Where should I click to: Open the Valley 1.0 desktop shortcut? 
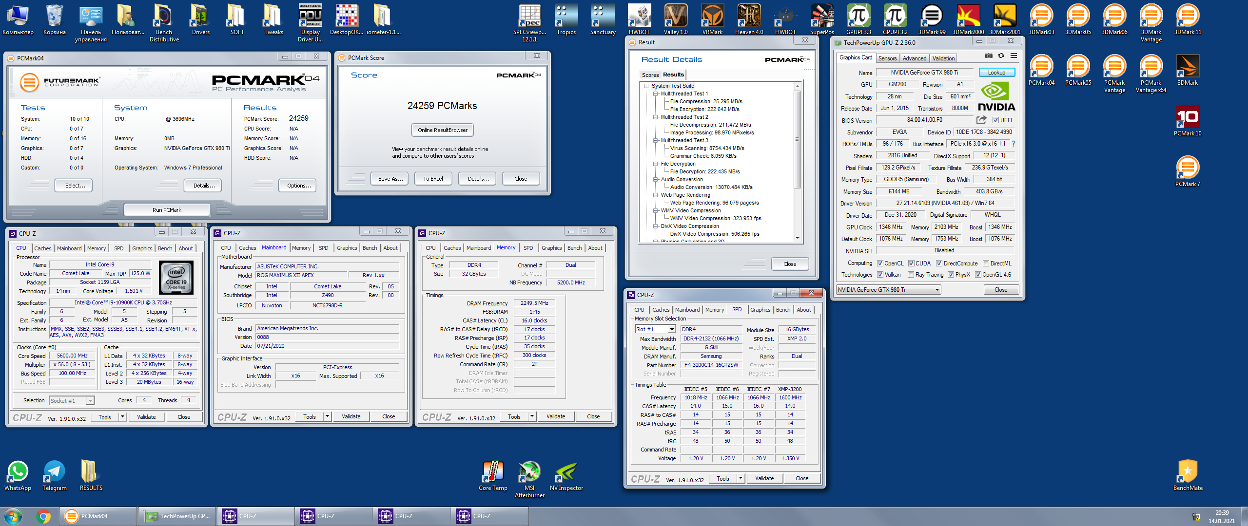(676, 20)
